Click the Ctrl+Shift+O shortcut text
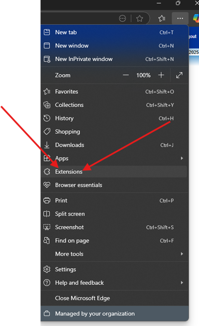 point(159,92)
